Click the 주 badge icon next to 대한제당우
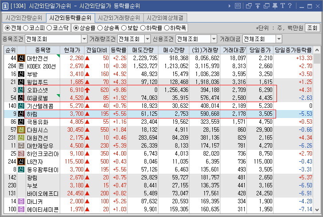Screen dimensions: 323x217 [x=21, y=146]
